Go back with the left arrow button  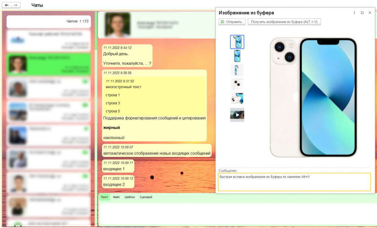7,5
